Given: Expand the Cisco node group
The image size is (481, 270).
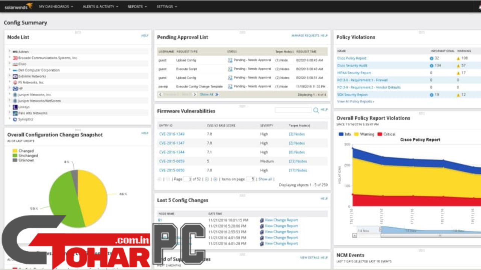Looking at the screenshot, I should point(10,64).
